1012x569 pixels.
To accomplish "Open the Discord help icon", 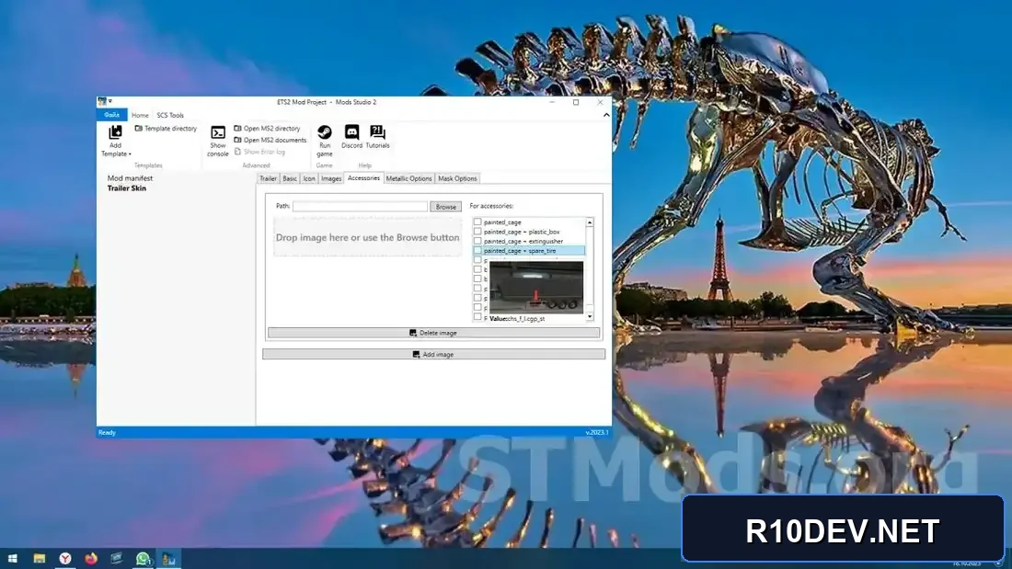I will [351, 132].
